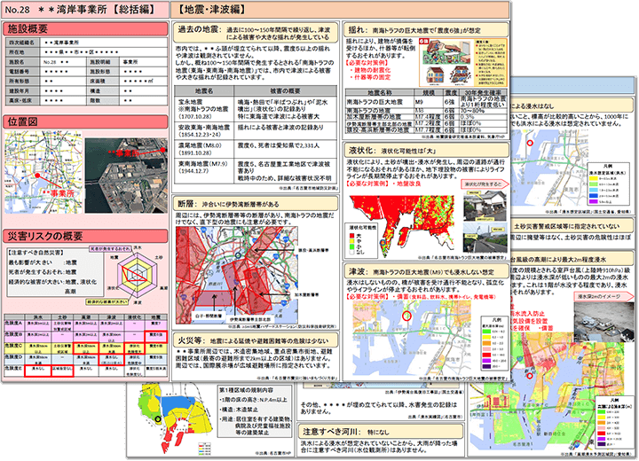Open the fault zone map under 断層
This screenshot has width=639, height=461.
click(x=236, y=276)
